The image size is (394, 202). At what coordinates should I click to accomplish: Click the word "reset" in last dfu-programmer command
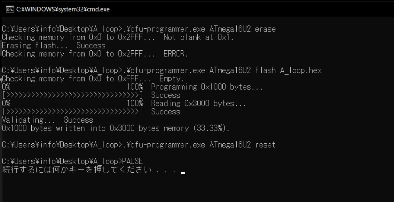[x=265, y=145]
